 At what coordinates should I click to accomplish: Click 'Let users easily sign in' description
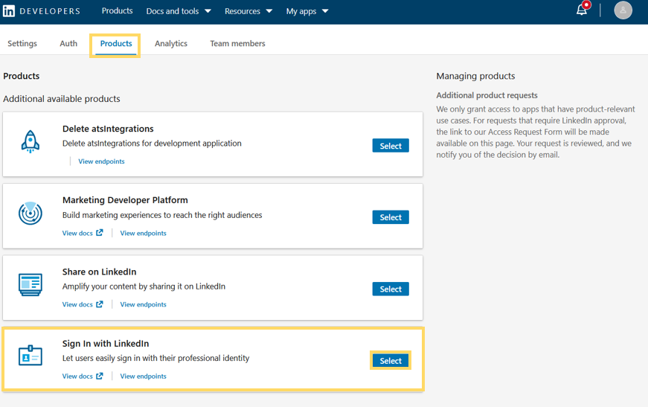click(x=155, y=358)
